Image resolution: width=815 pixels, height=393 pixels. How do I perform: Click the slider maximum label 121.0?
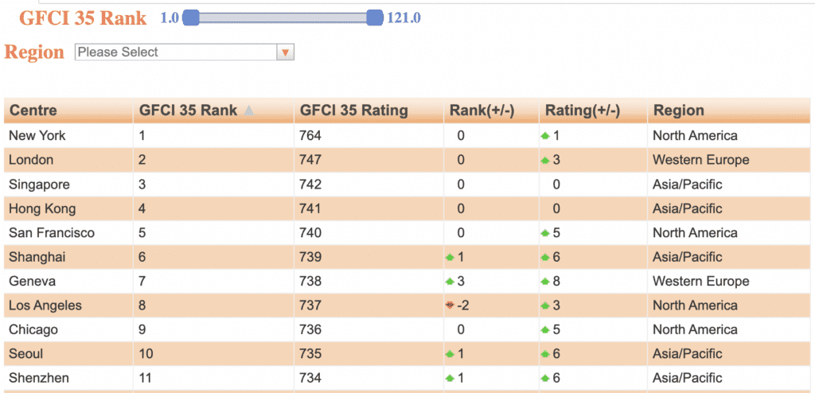click(404, 18)
